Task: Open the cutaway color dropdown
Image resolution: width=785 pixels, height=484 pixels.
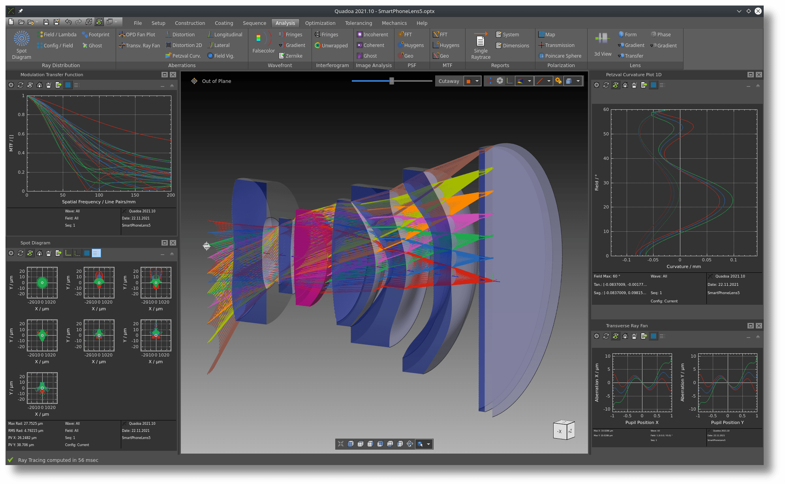Action: (x=477, y=81)
